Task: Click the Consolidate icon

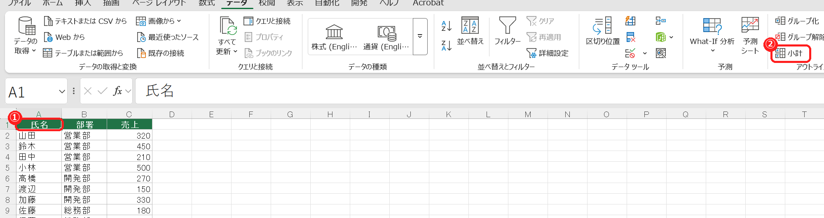Action: (x=660, y=21)
